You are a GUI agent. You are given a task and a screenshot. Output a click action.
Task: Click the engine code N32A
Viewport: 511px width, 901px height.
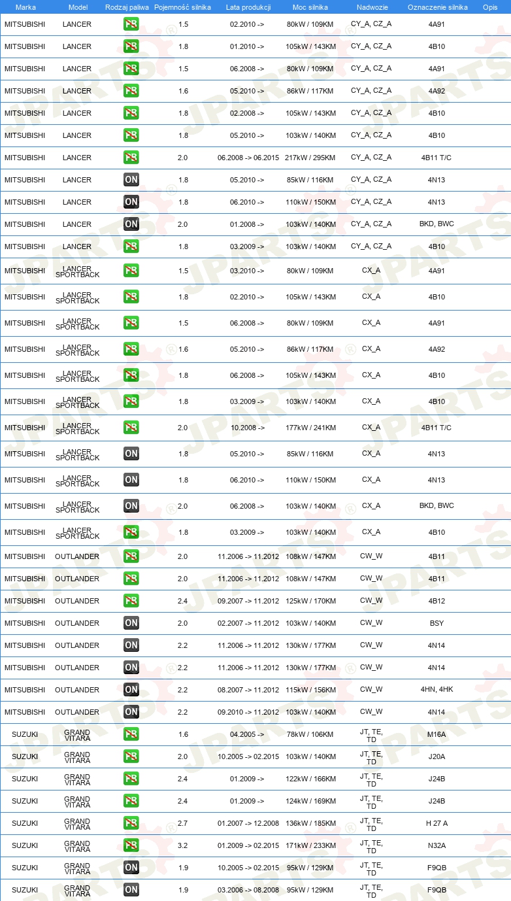click(x=437, y=845)
